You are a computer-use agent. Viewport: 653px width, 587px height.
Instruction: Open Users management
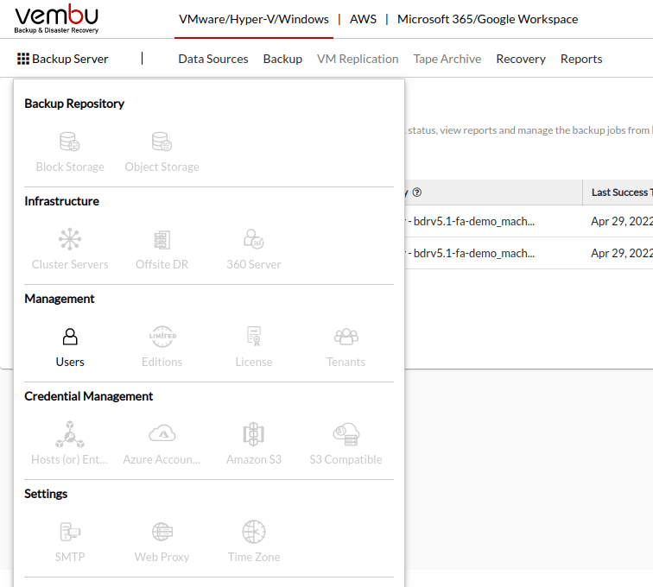tap(70, 347)
